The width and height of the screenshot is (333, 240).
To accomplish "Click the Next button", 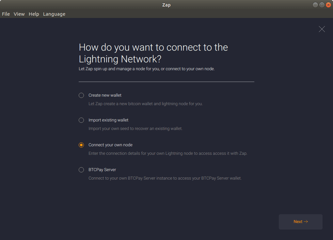I will tap(300, 221).
